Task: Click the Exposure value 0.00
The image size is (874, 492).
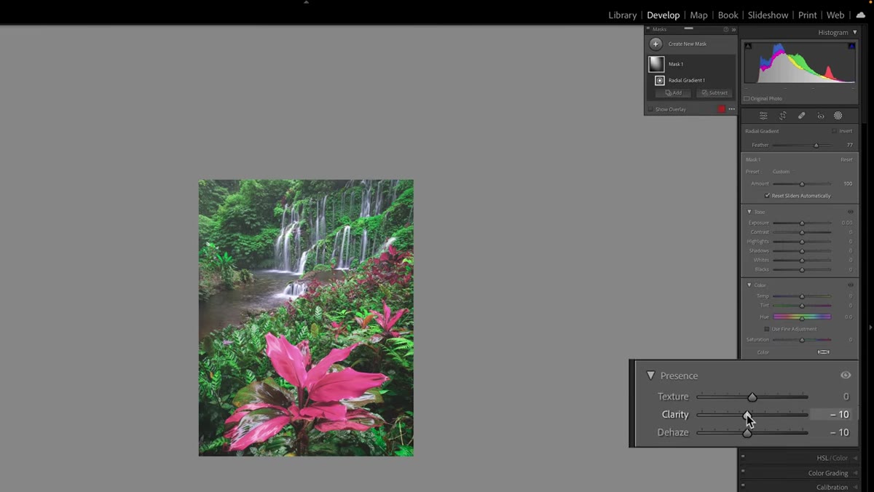Action: pos(847,223)
